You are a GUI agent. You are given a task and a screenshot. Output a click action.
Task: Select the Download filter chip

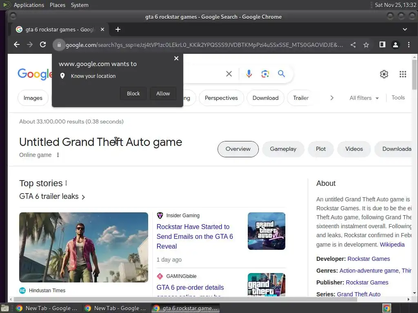click(x=265, y=98)
